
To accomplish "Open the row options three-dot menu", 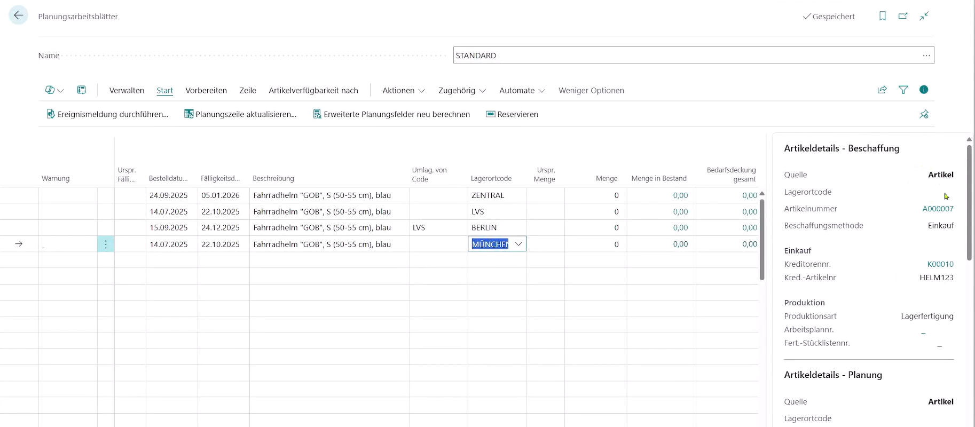I will 106,244.
